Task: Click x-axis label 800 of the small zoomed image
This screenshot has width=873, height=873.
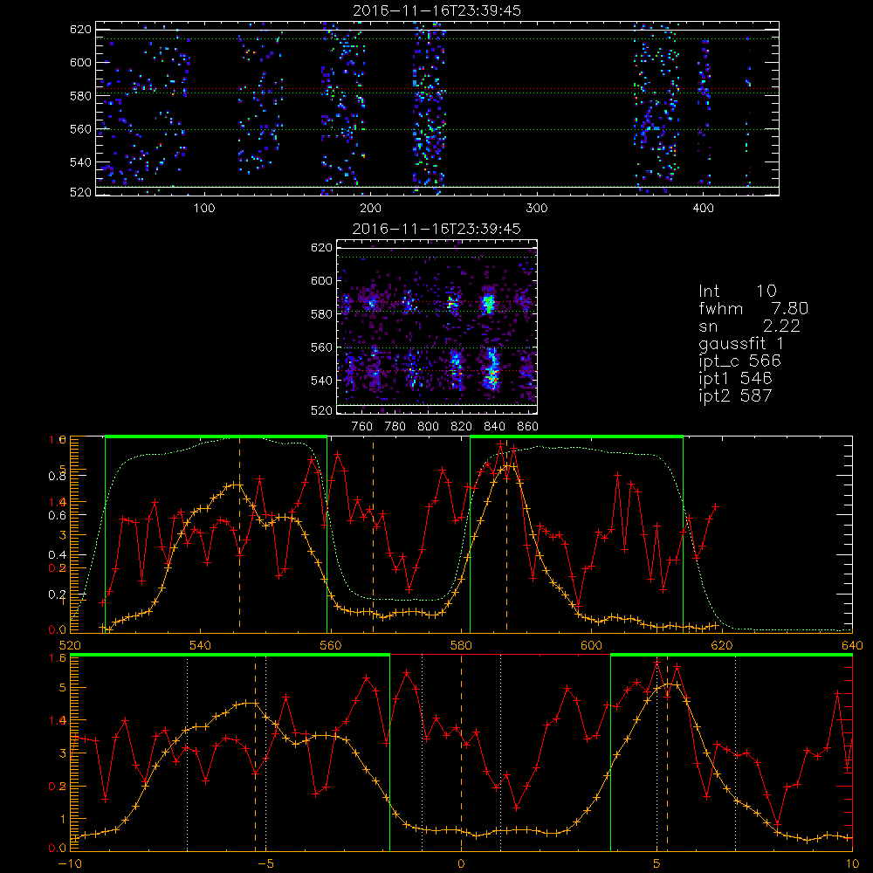Action: (428, 427)
